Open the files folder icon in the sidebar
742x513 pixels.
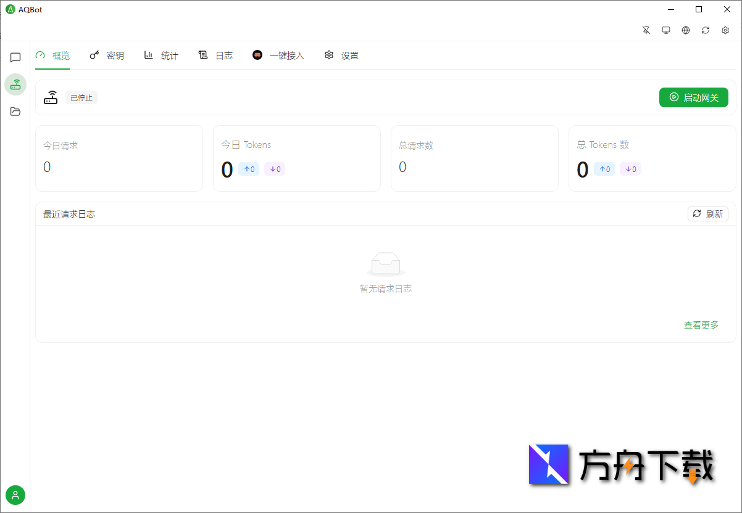coord(15,112)
